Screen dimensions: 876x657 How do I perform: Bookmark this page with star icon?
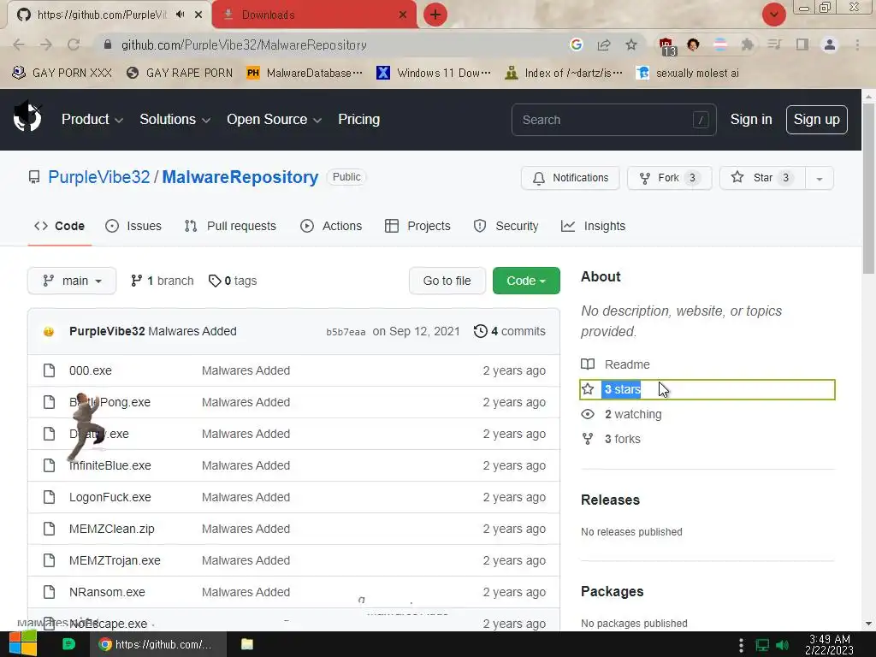(x=630, y=44)
